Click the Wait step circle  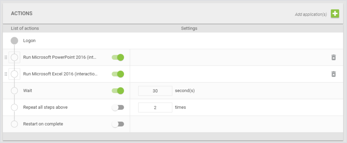14,91
